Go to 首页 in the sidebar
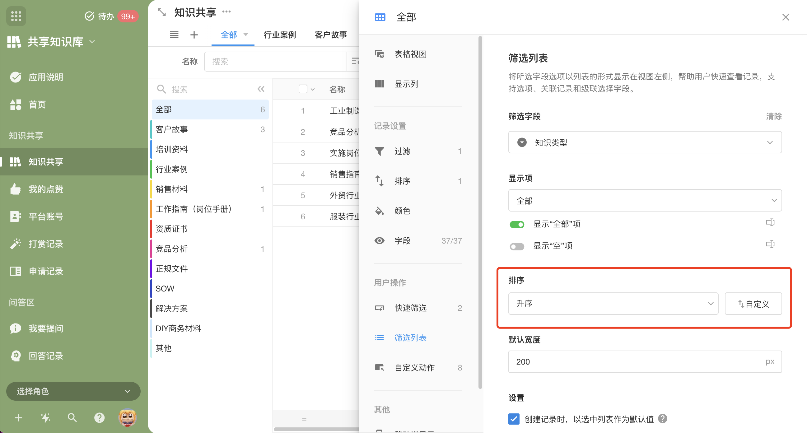Screen dimensions: 807x433 coord(74,105)
